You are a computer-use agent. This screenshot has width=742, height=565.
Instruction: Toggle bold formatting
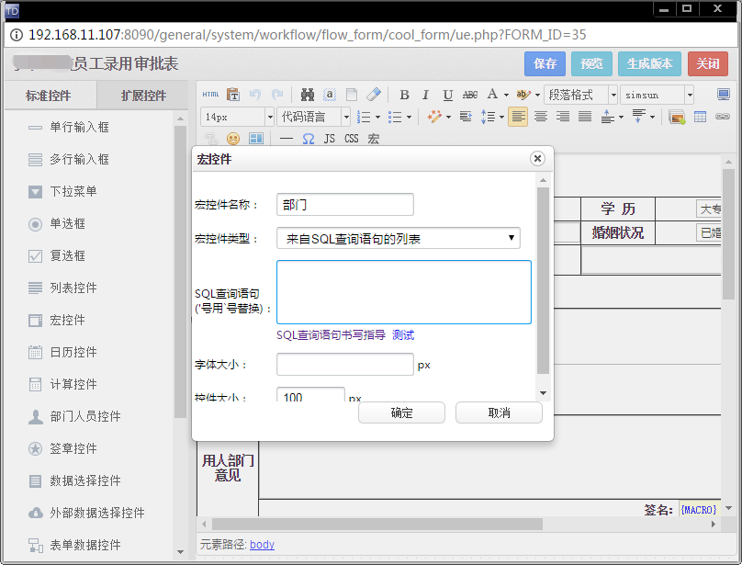tap(403, 95)
